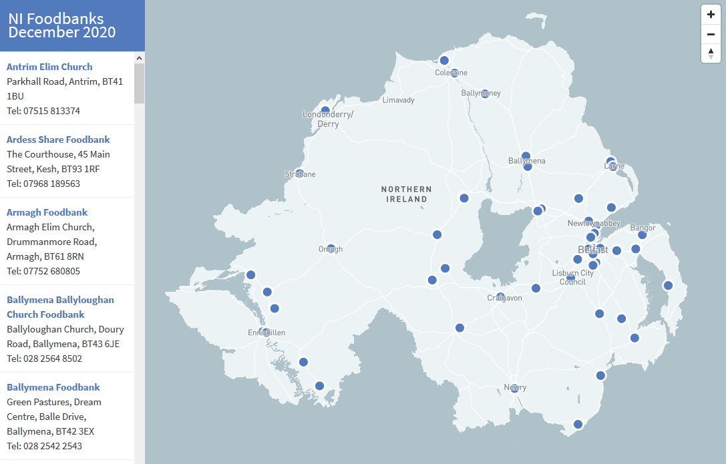Select the foodbank marker at Strabane
726x464 pixels.
point(300,174)
